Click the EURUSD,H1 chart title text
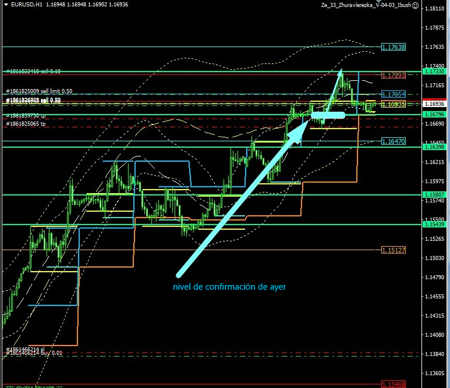The width and height of the screenshot is (450, 388). tap(23, 4)
